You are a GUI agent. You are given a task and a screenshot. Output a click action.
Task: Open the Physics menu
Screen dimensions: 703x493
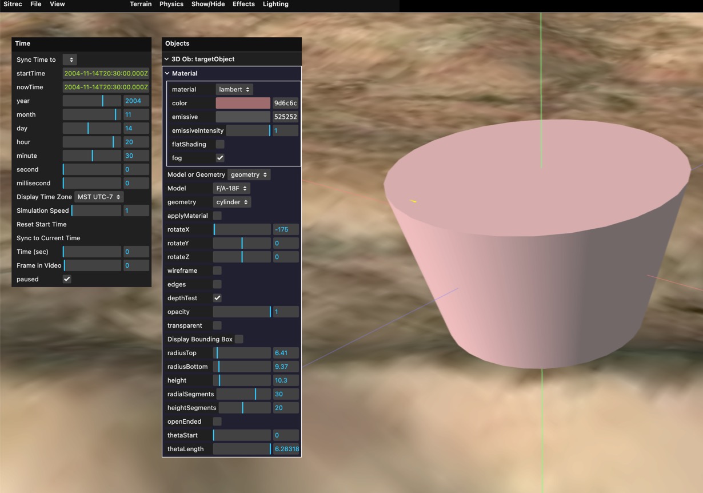(x=171, y=4)
